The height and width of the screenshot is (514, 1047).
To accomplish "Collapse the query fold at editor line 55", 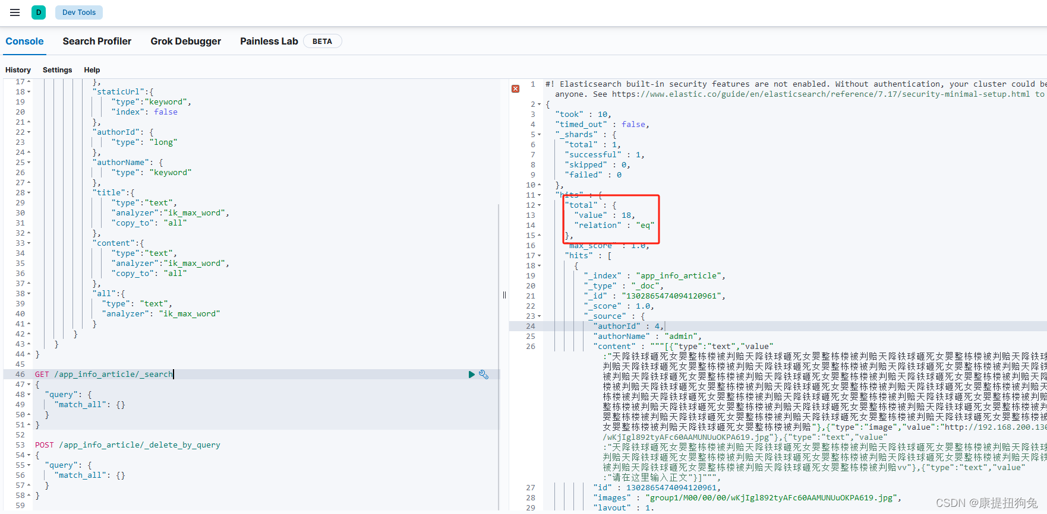I will pyautogui.click(x=29, y=465).
